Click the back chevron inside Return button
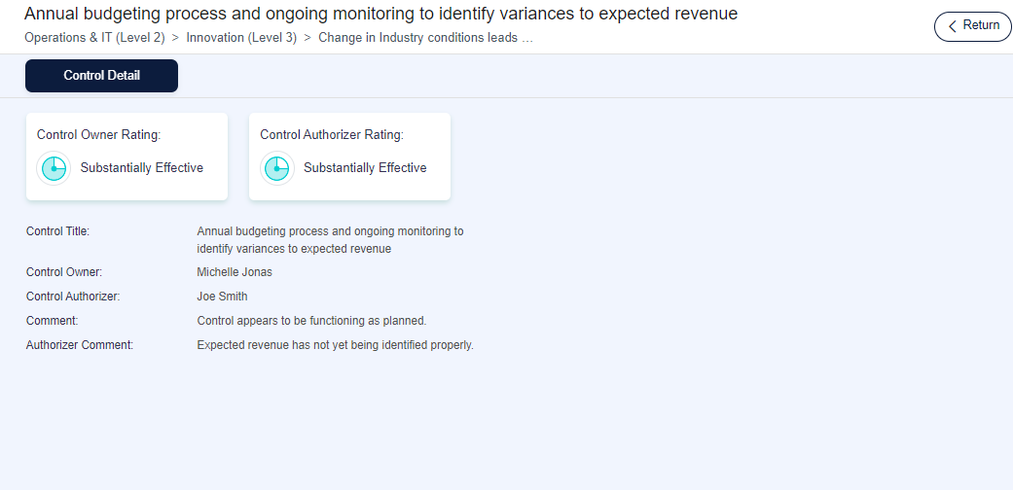1013x490 pixels. [952, 26]
